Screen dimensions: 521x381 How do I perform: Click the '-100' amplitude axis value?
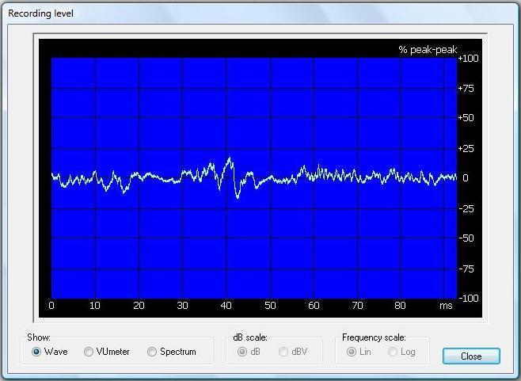[469, 298]
